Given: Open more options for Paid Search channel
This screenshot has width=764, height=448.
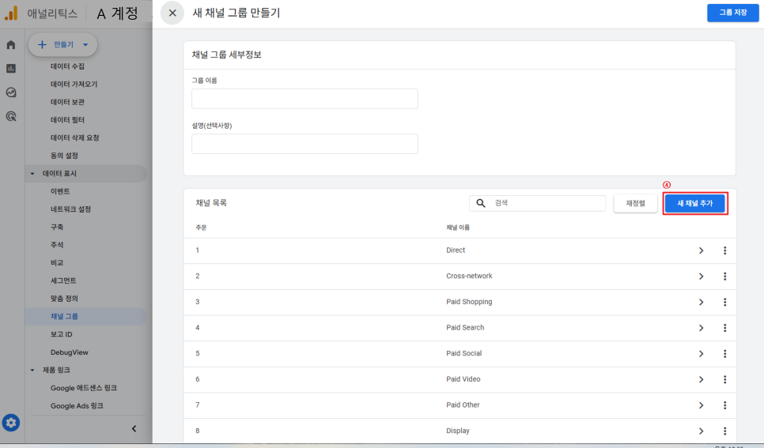Looking at the screenshot, I should tap(724, 328).
